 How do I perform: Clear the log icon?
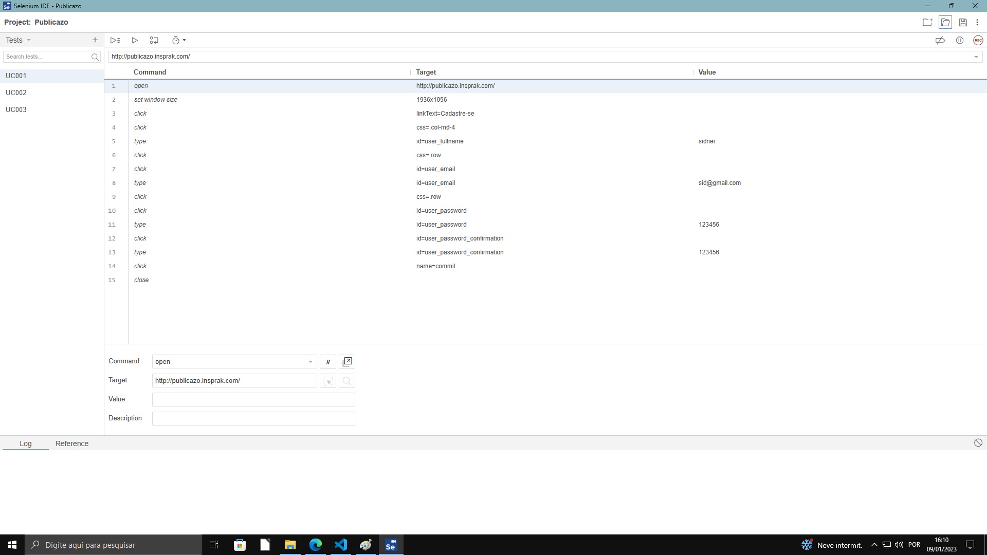click(978, 443)
